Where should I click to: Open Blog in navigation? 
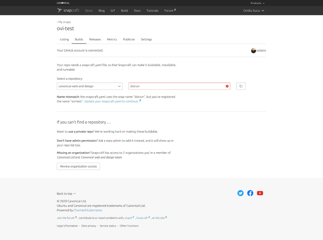point(101,11)
